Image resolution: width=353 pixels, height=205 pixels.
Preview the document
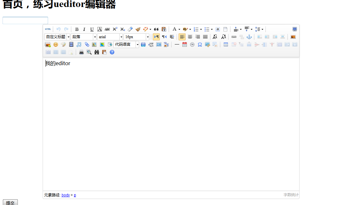click(x=89, y=52)
